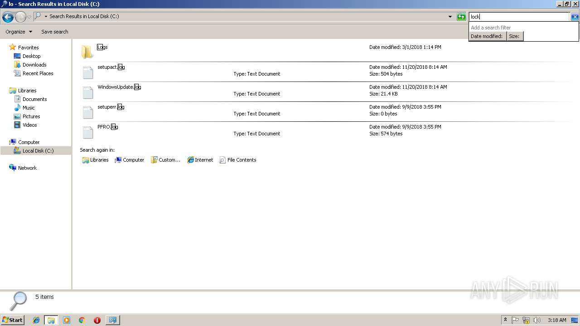Go back with the Back arrow button

coord(8,17)
